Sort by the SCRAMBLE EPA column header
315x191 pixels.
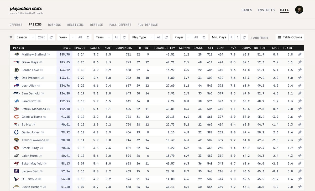[x=164, y=48]
